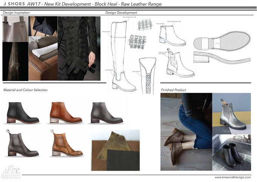Click the 'Design Inspiration' heading
The image size is (257, 182).
point(16,12)
